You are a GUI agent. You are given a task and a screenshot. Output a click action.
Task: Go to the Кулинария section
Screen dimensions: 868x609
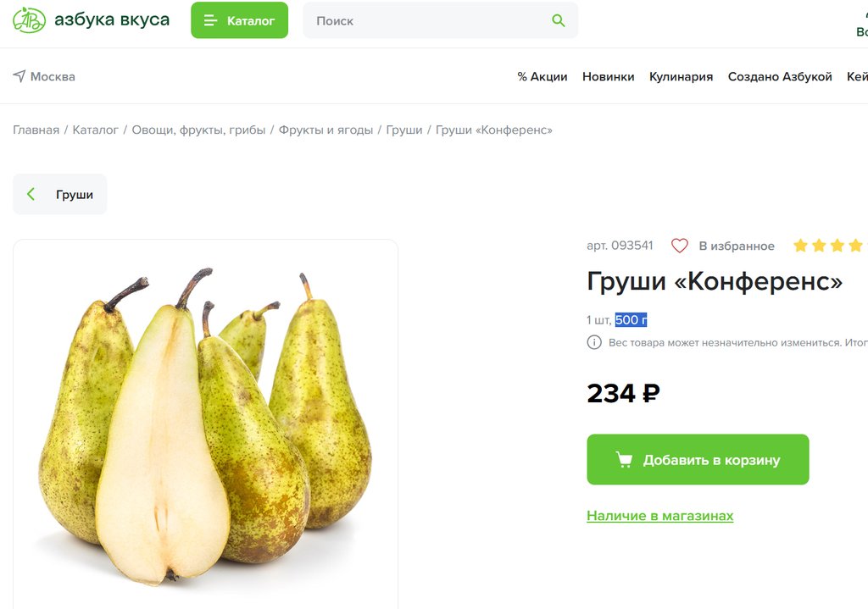tap(681, 77)
